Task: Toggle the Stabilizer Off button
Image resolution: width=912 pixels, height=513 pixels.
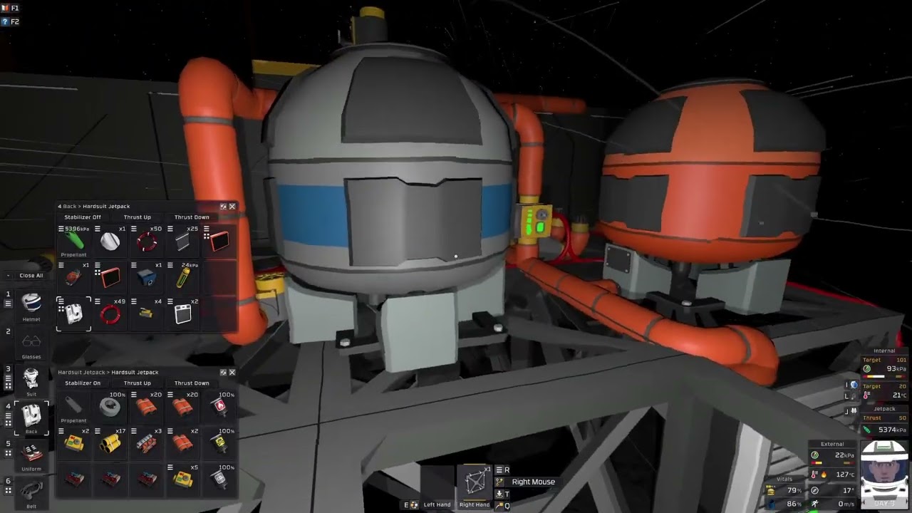Action: pyautogui.click(x=83, y=217)
